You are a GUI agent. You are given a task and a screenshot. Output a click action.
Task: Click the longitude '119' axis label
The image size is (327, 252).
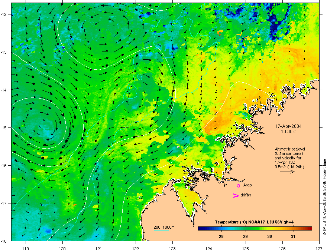click(26, 248)
